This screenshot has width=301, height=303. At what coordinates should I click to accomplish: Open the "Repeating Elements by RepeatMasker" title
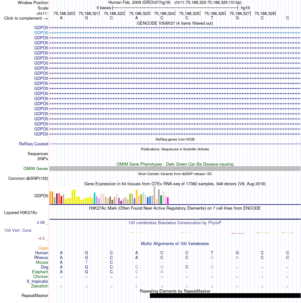click(x=175, y=291)
